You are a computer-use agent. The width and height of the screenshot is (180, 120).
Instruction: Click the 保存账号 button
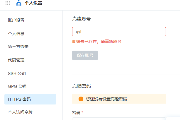(85, 55)
